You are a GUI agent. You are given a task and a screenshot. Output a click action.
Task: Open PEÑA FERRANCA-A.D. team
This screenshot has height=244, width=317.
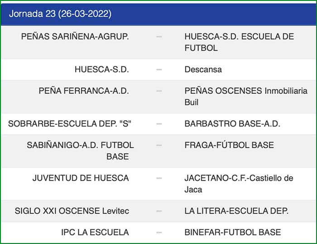tap(84, 91)
